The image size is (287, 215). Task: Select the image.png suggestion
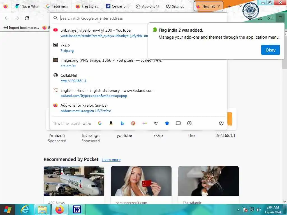(138, 63)
